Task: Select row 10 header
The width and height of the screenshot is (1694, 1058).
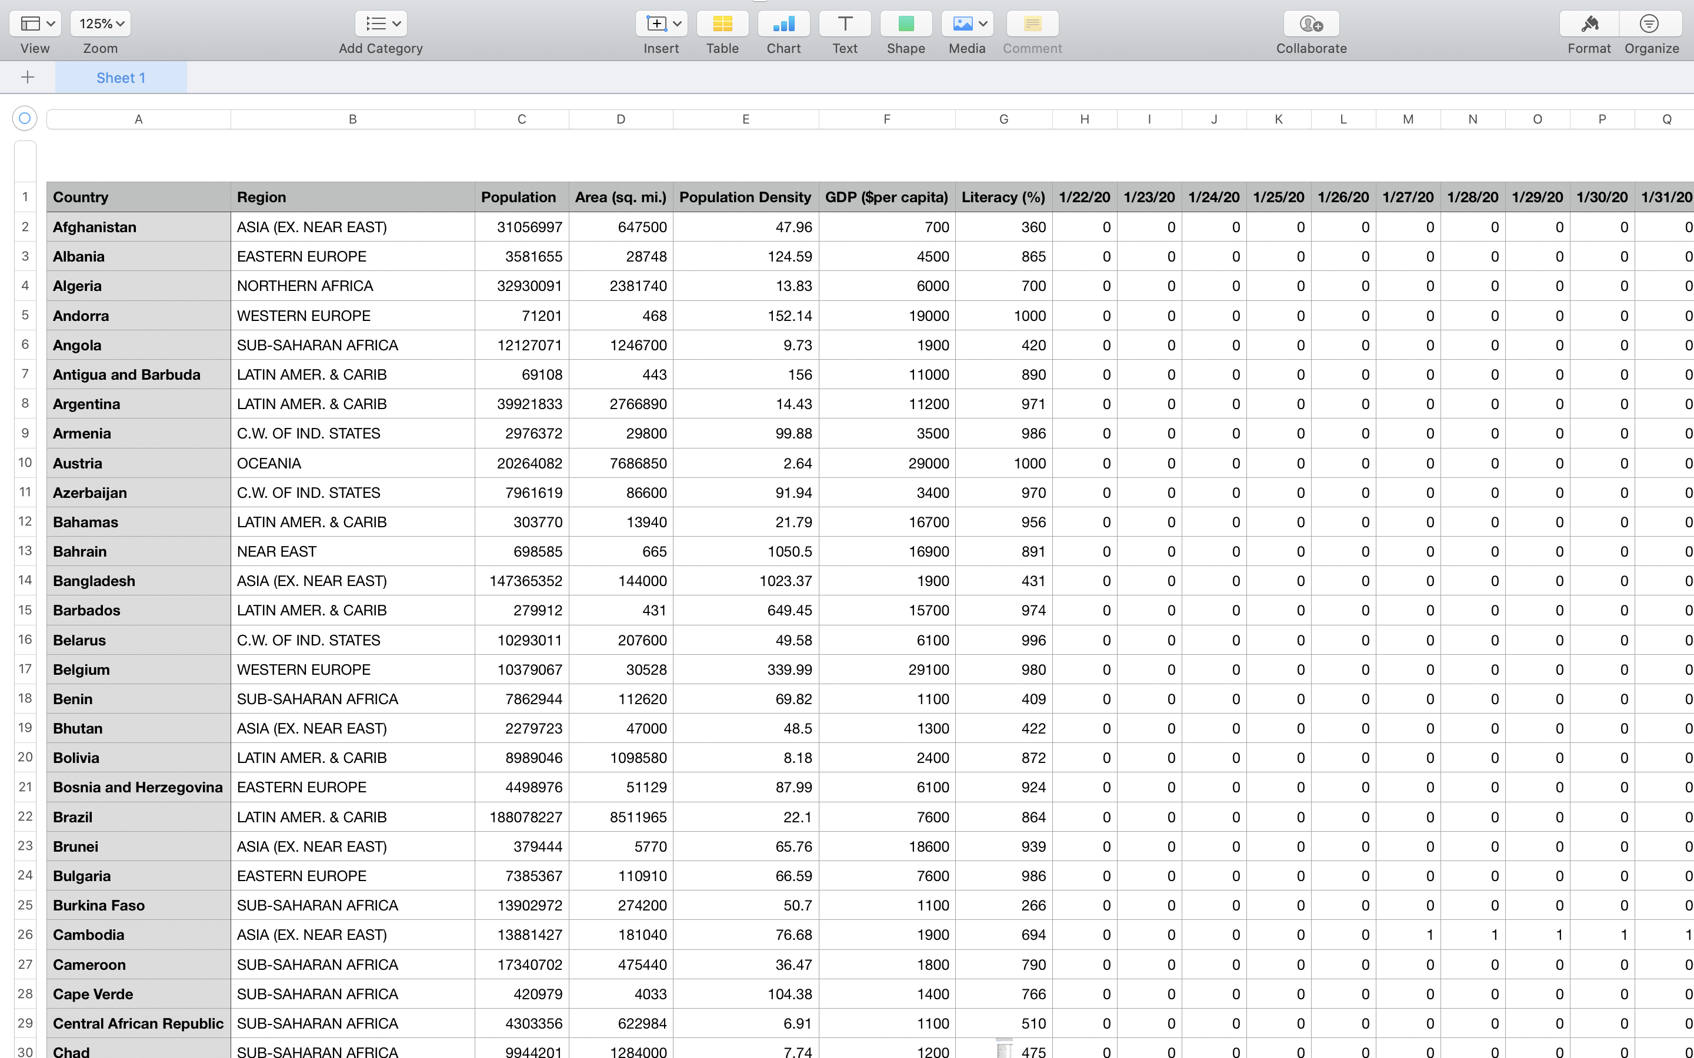Action: pyautogui.click(x=25, y=463)
